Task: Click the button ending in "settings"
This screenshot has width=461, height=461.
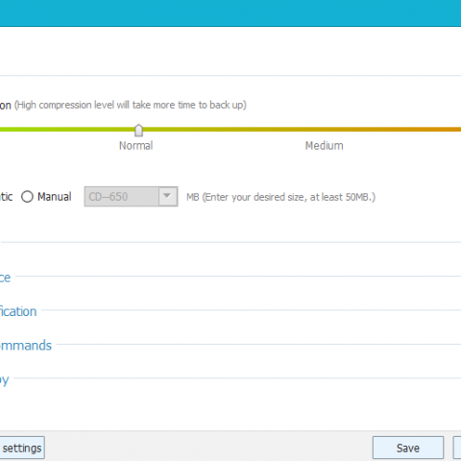Action: 22,448
